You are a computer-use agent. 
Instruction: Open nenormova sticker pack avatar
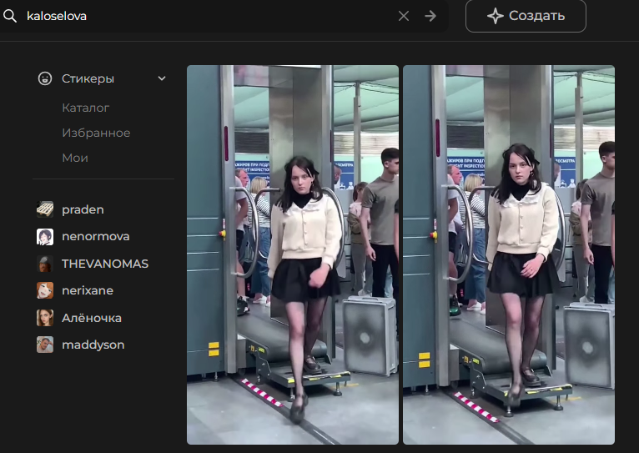(x=45, y=237)
